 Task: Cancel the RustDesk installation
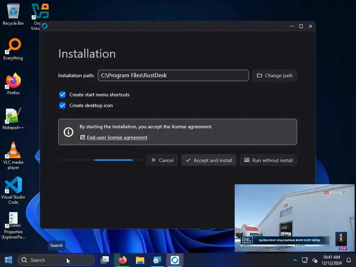[x=162, y=160]
